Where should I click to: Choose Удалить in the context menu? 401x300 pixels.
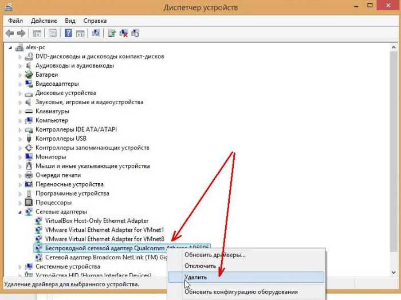click(x=195, y=277)
